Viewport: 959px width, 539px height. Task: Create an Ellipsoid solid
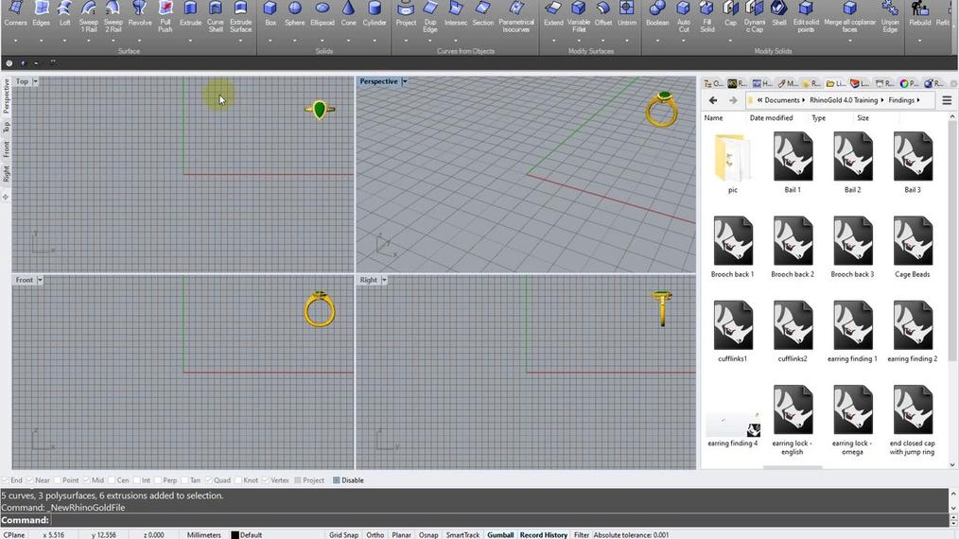click(323, 15)
